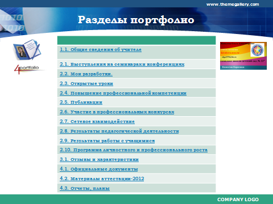
Task: Select the 2.5 Публикации link
Action: pyautogui.click(x=81, y=103)
